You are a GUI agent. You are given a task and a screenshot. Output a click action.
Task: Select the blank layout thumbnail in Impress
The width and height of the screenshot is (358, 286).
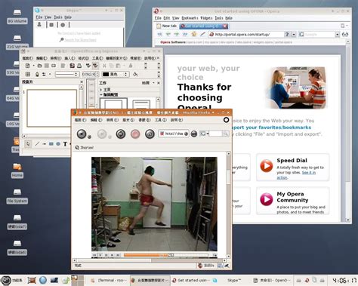114,103
